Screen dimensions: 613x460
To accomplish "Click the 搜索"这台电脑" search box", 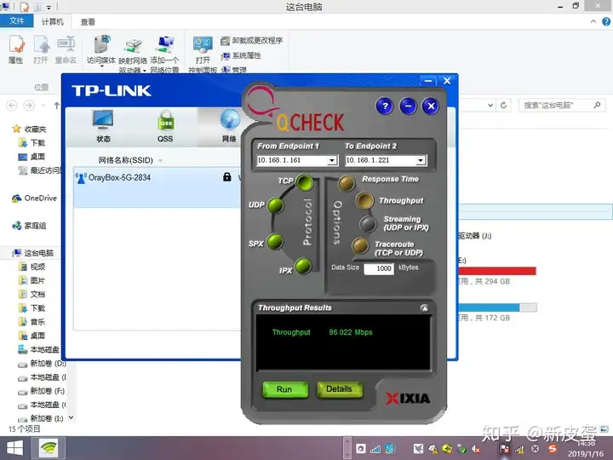I will click(562, 106).
